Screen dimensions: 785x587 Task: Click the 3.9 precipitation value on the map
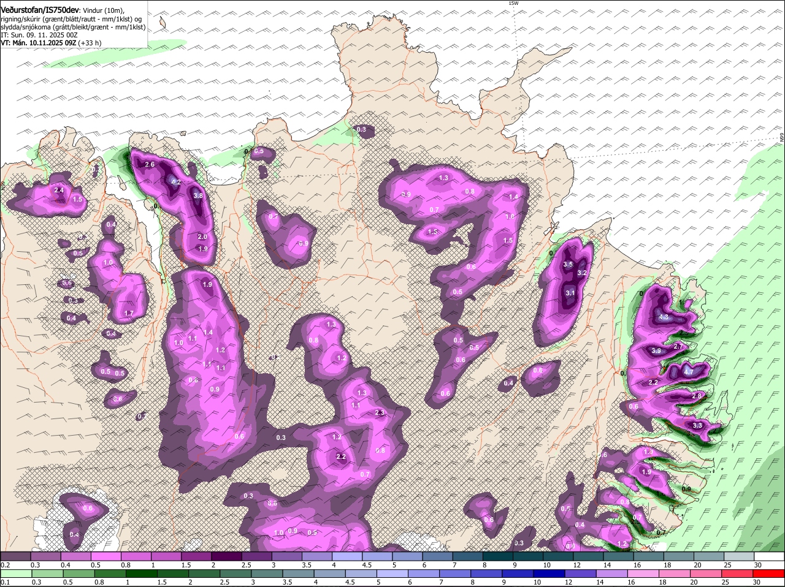[656, 350]
